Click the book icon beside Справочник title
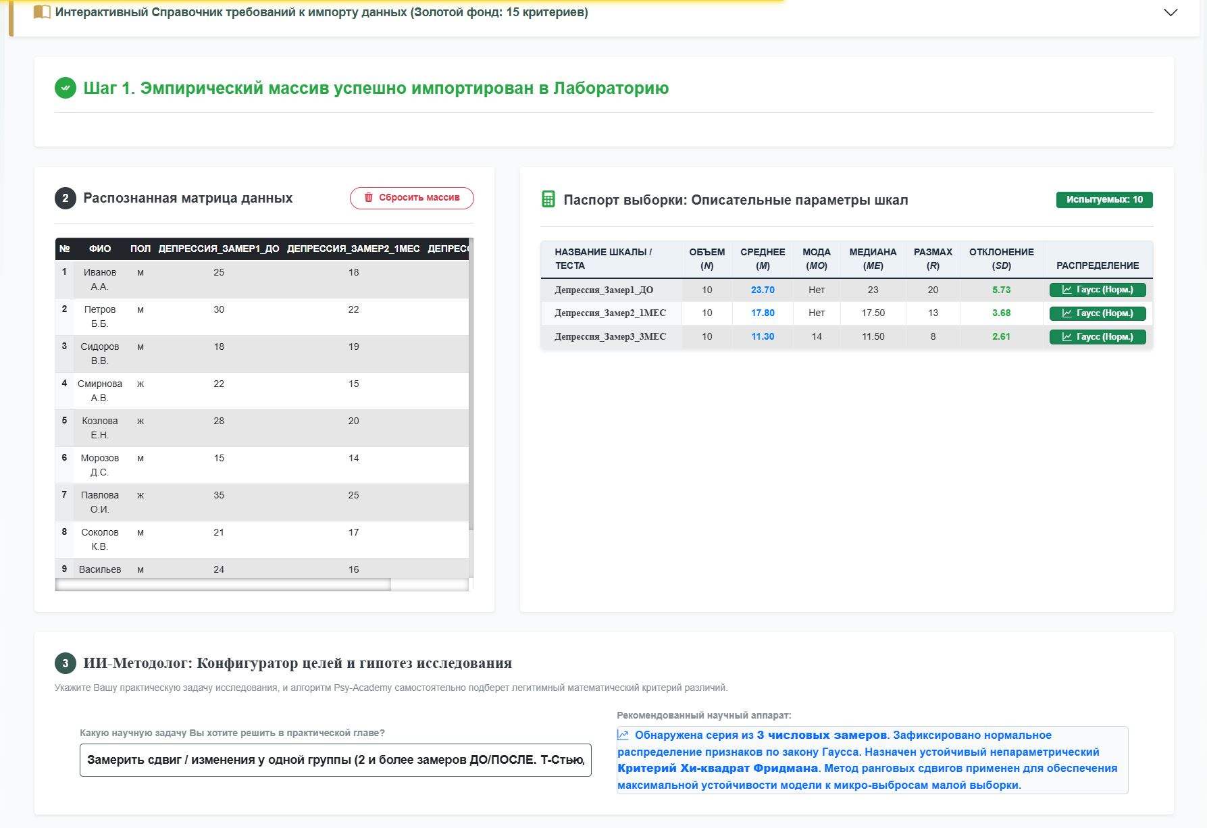 click(x=42, y=12)
